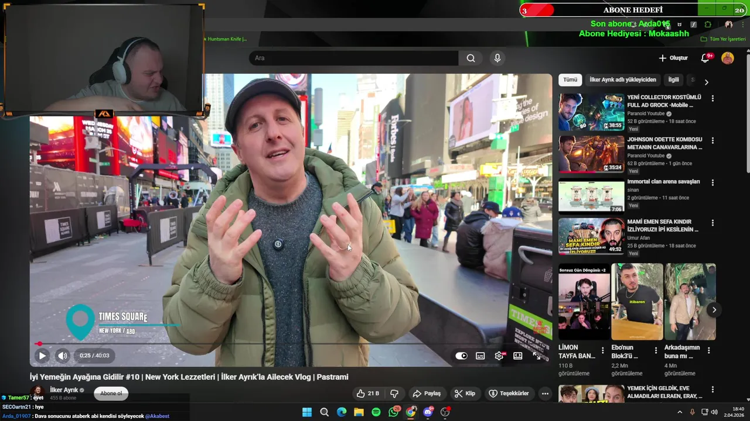Open the LİMON TAYFA short thumbnail
The height and width of the screenshot is (421, 750).
pos(584,302)
